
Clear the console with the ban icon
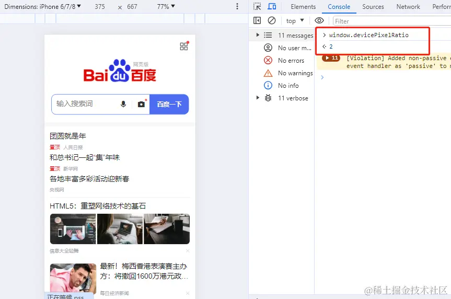point(272,20)
